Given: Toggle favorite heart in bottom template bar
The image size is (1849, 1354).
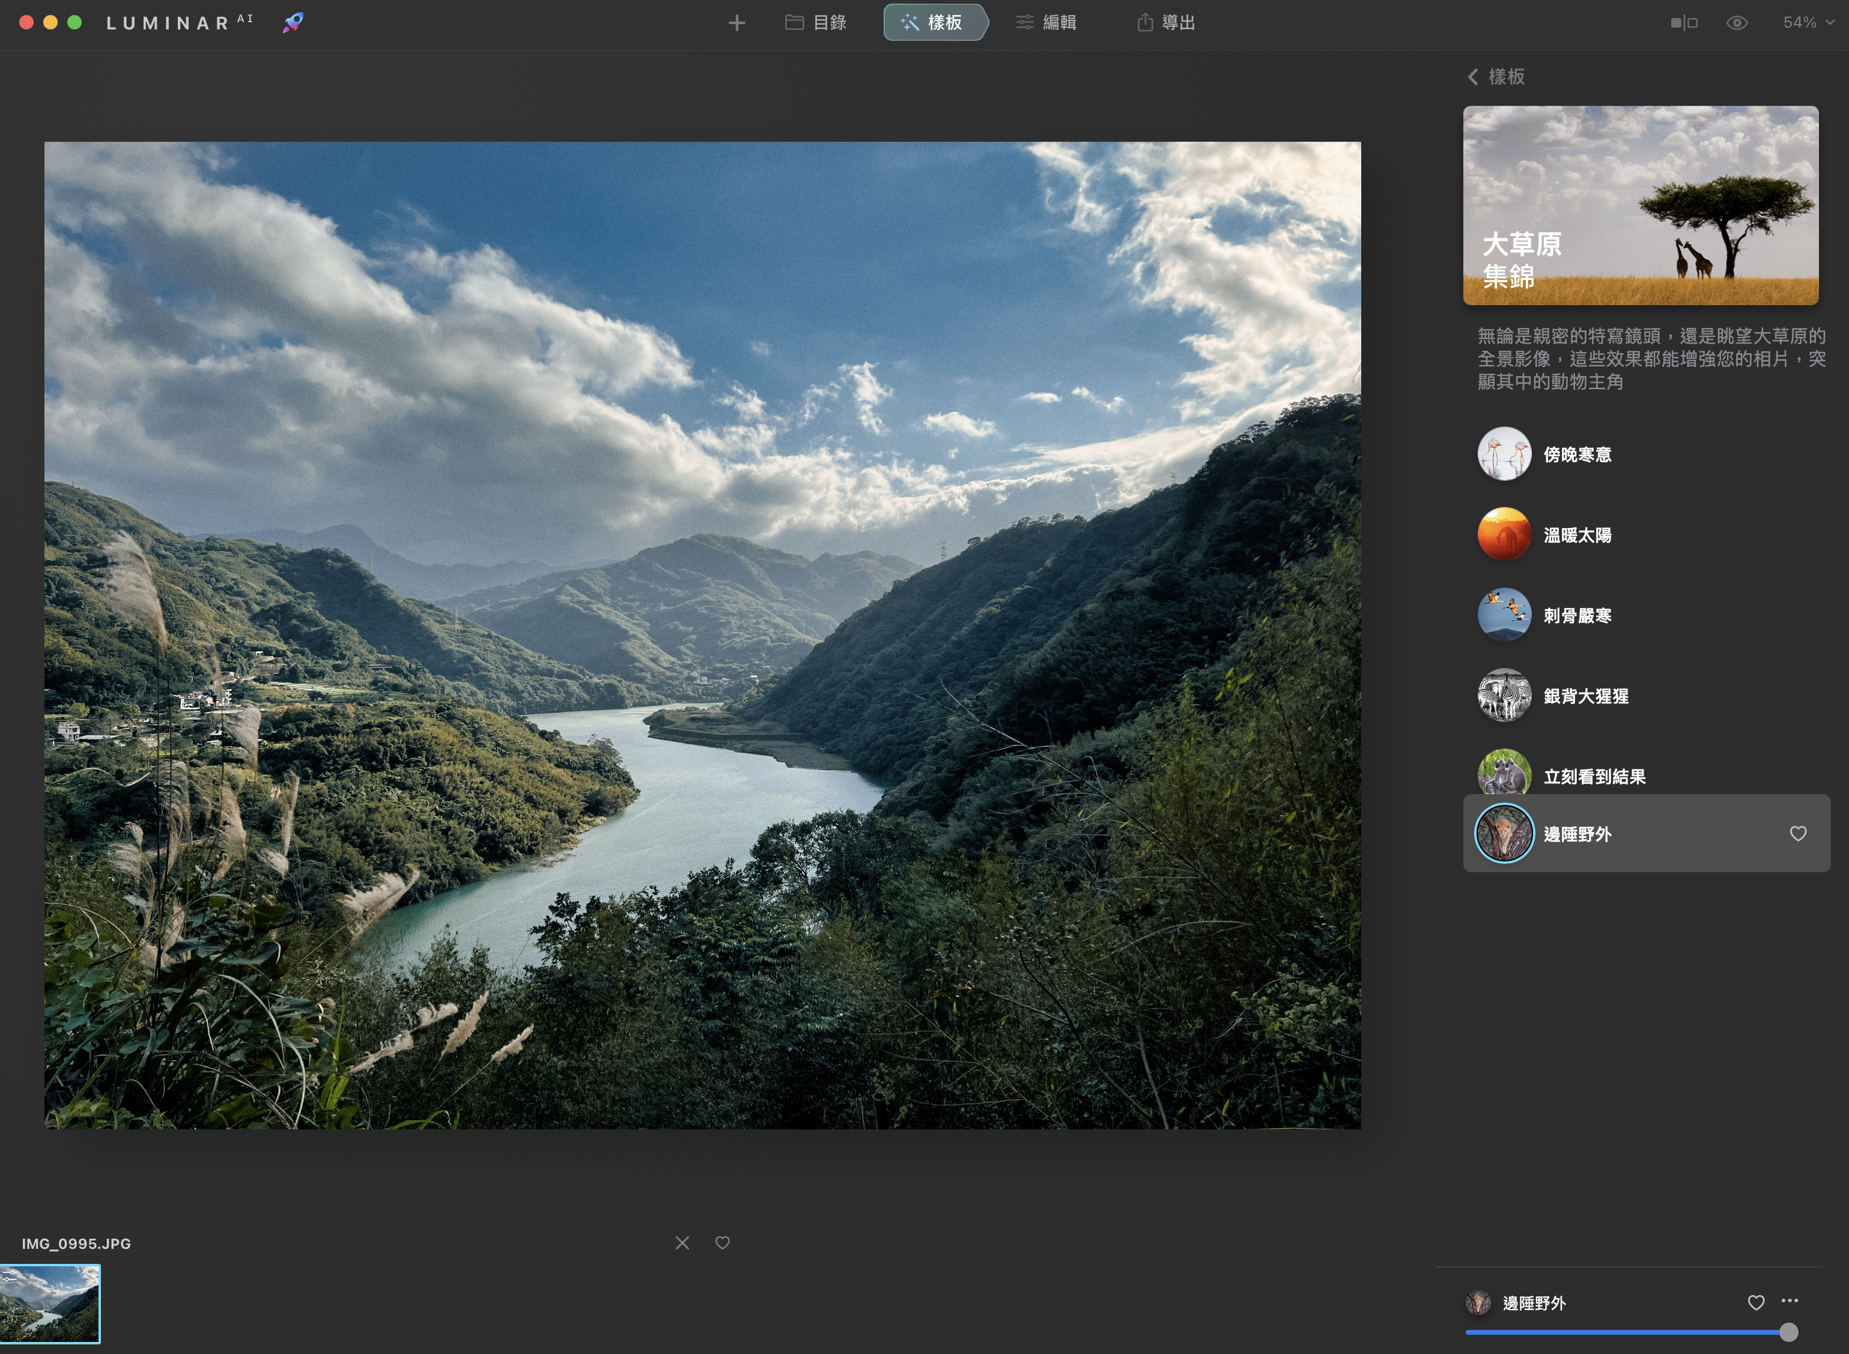Looking at the screenshot, I should coord(1755,1302).
